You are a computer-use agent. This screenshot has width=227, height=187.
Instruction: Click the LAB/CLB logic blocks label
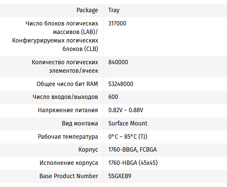click(55, 36)
